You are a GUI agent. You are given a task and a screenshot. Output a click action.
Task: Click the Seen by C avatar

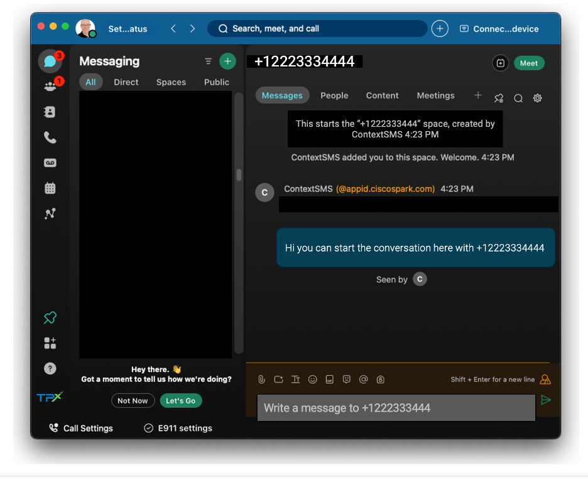tap(420, 279)
